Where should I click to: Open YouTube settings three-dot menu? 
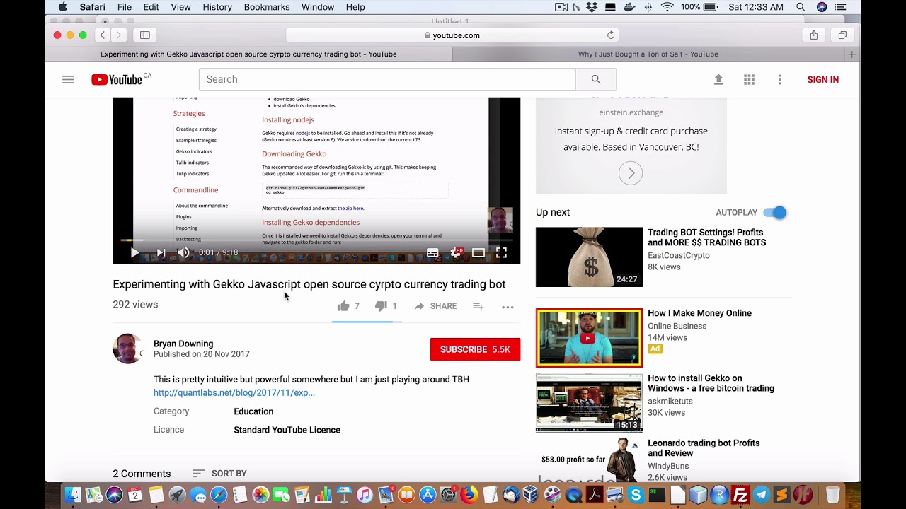click(x=779, y=80)
